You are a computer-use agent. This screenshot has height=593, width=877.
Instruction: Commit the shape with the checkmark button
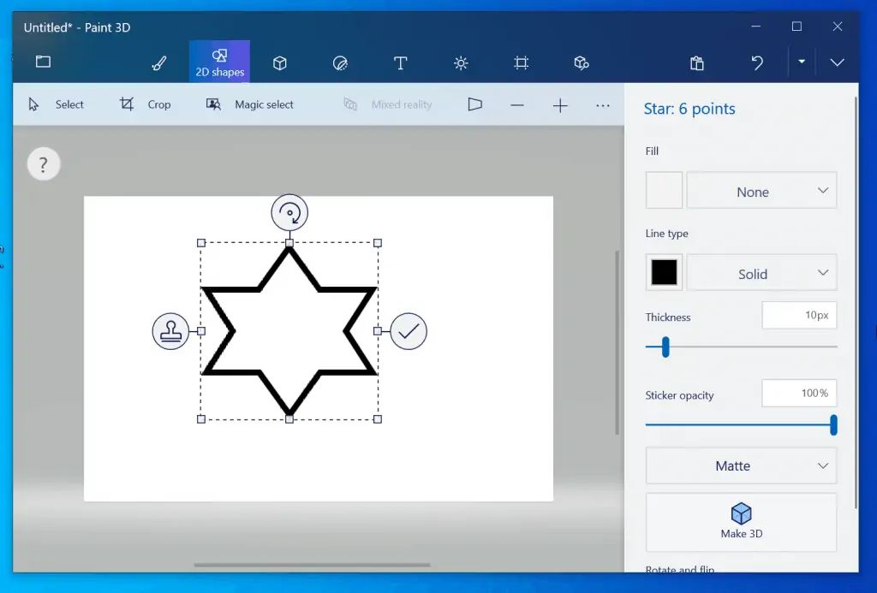point(409,331)
